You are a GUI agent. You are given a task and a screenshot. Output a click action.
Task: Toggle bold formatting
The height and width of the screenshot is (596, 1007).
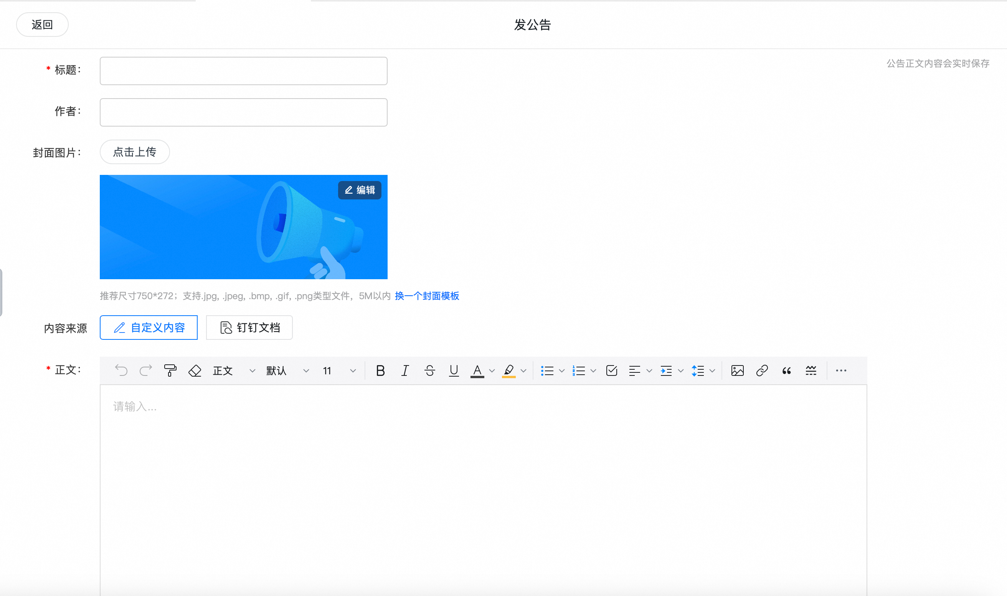click(380, 370)
